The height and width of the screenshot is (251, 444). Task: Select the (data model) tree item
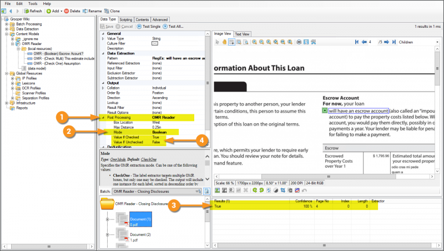pos(37,68)
